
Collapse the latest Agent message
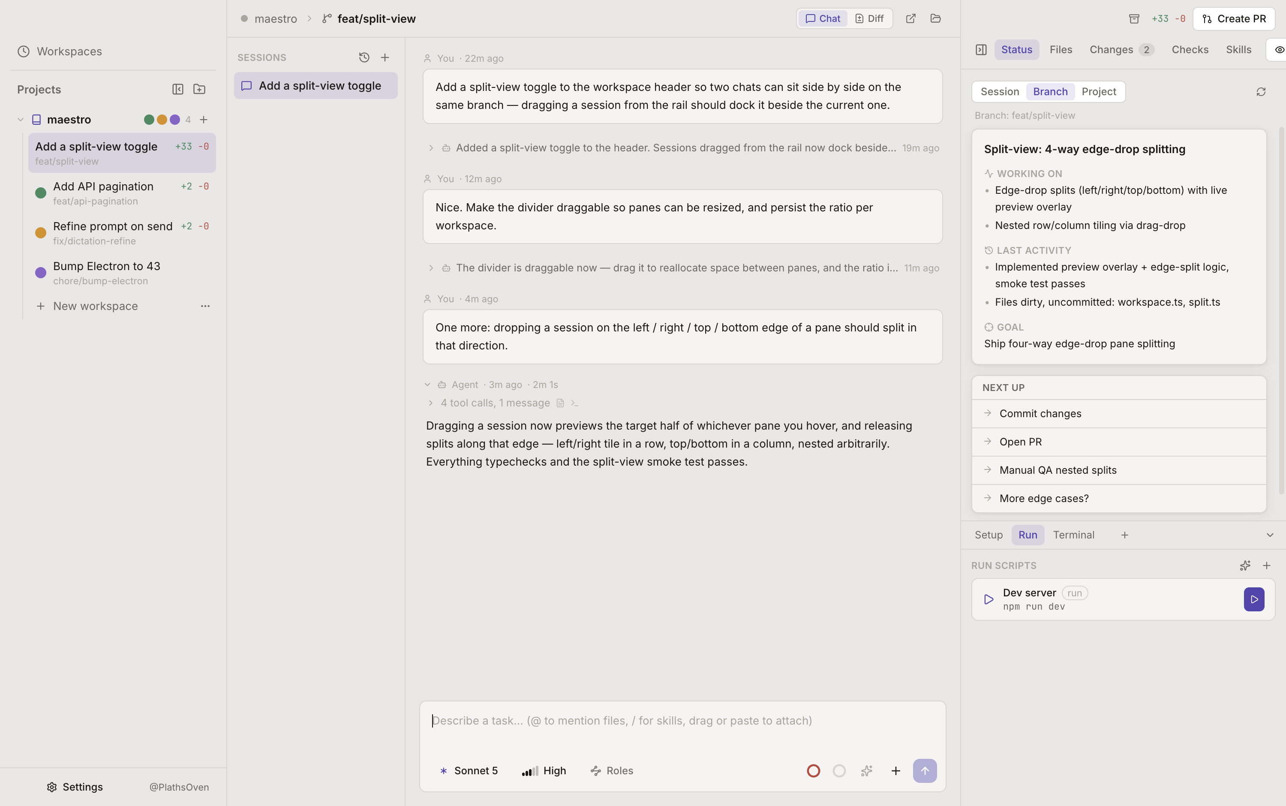[427, 384]
